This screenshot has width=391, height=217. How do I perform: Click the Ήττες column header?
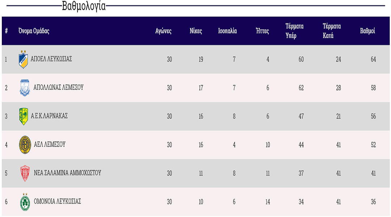(262, 31)
